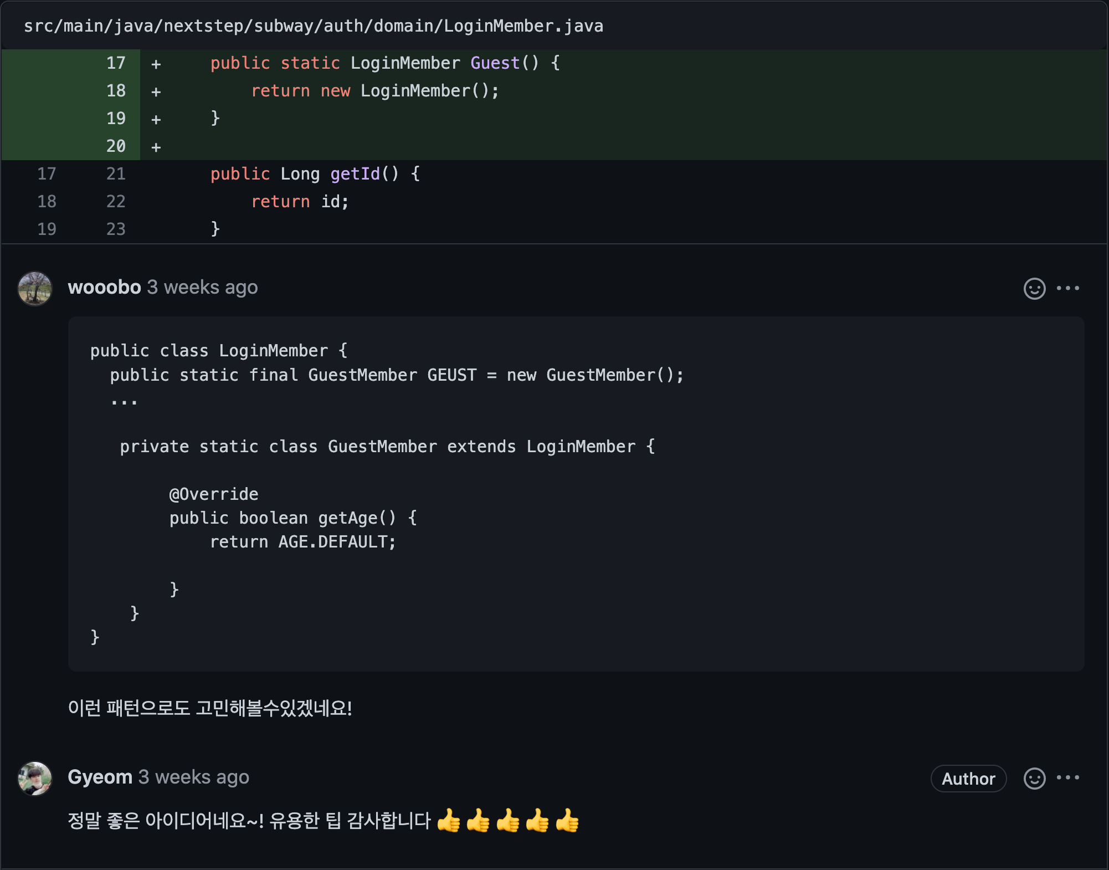Image resolution: width=1109 pixels, height=870 pixels.
Task: Add emoji reaction to wooobo's comment
Action: click(x=1034, y=288)
